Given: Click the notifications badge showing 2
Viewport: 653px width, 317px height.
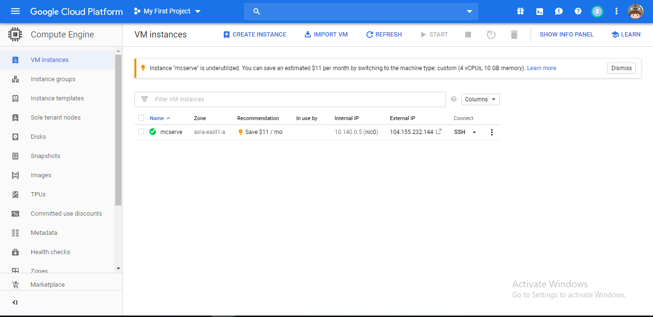Looking at the screenshot, I should click(597, 12).
